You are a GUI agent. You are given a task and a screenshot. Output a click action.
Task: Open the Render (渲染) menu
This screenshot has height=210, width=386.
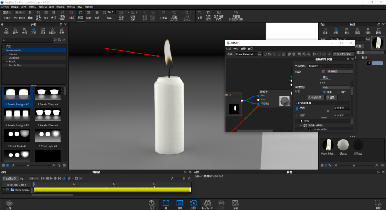pos(60,7)
